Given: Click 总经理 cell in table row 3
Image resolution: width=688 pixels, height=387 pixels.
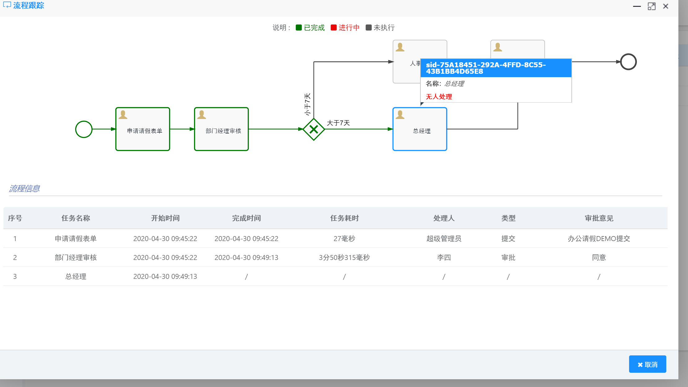Looking at the screenshot, I should (76, 276).
